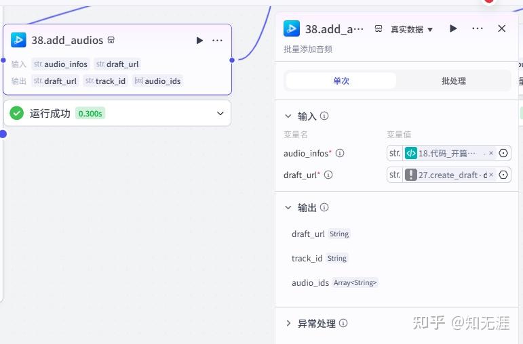The image size is (523, 344).
Task: Remove the 18.代码_开篇 reference value
Action: click(x=491, y=153)
